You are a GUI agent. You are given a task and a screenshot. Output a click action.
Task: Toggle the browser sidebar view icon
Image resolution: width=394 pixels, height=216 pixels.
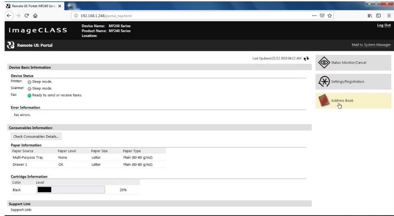[379, 16]
